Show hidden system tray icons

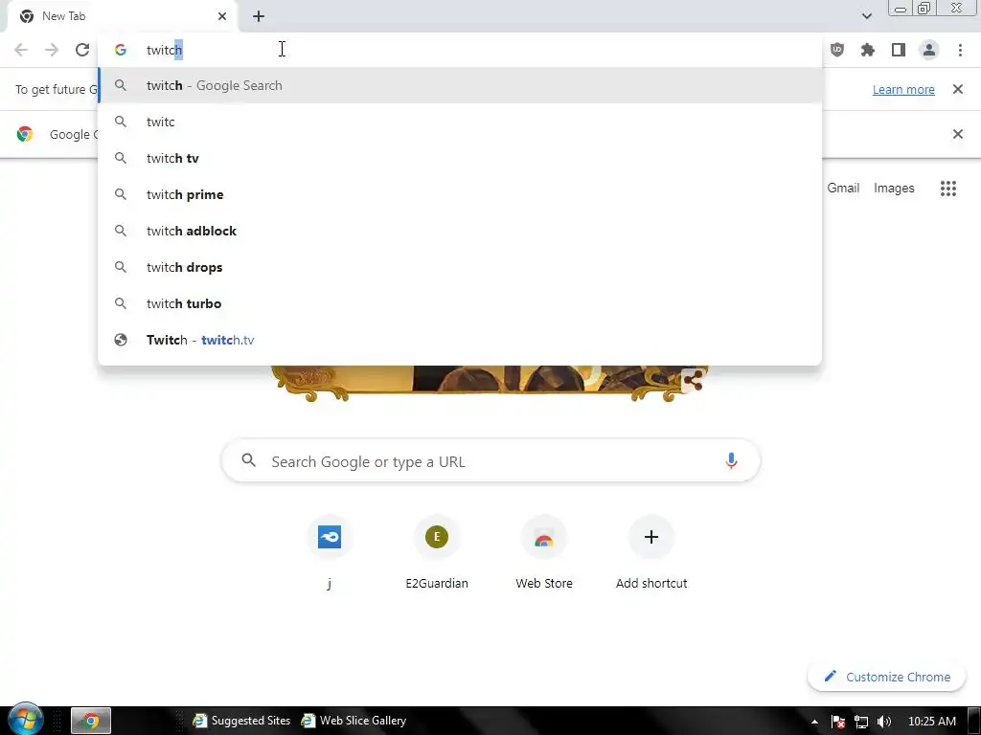pyautogui.click(x=814, y=722)
